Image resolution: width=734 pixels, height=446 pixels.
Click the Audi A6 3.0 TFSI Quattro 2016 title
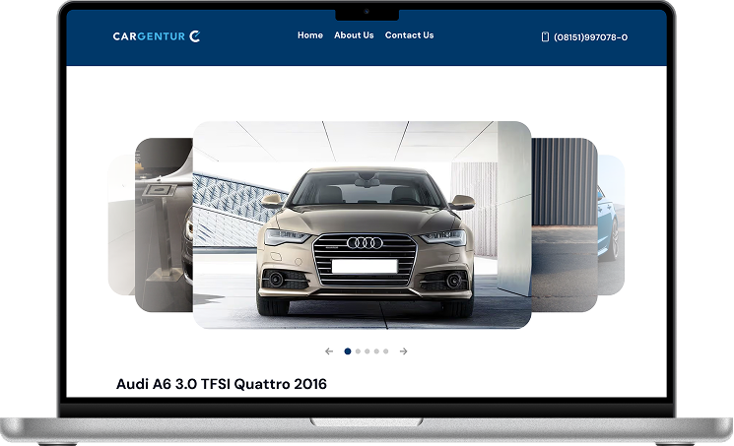click(x=222, y=384)
